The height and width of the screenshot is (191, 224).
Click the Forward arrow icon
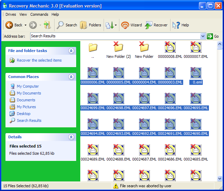click(x=33, y=25)
